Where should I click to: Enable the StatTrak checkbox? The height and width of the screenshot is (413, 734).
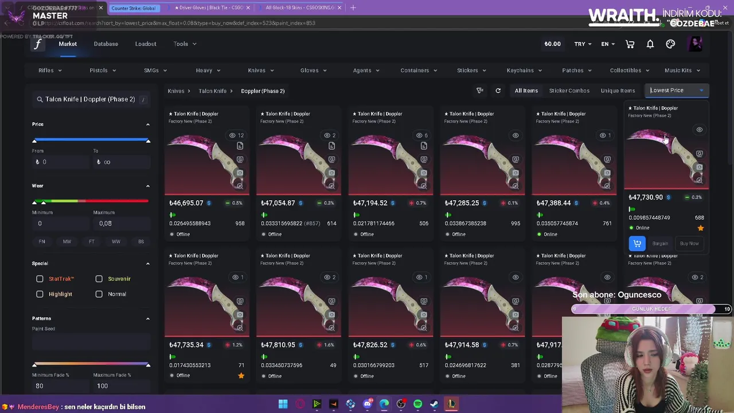point(40,279)
